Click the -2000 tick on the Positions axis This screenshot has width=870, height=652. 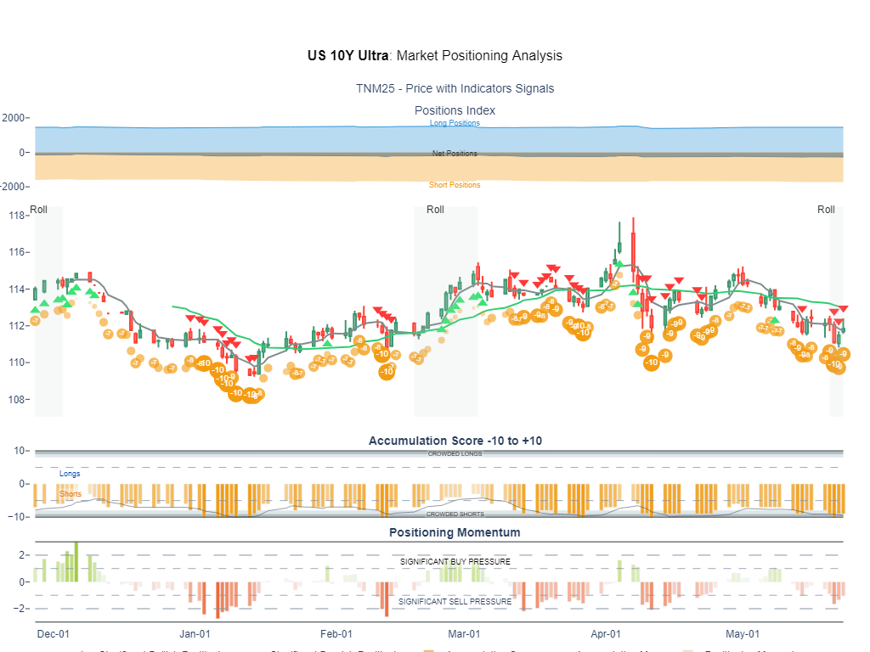[13, 187]
